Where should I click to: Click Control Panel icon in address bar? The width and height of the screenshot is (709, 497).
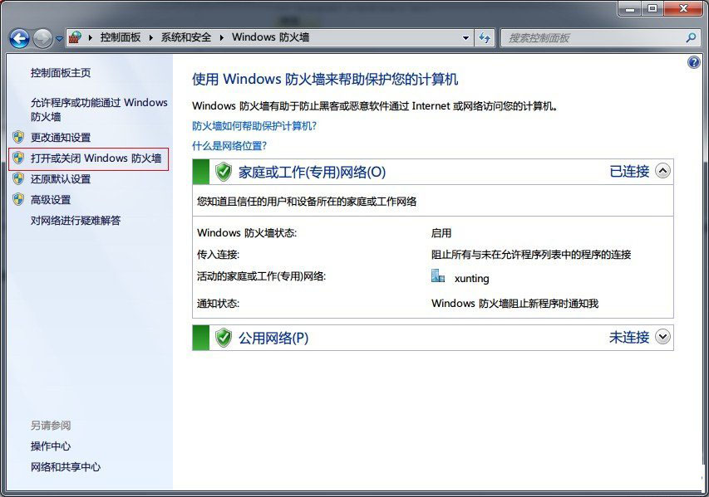click(x=76, y=38)
